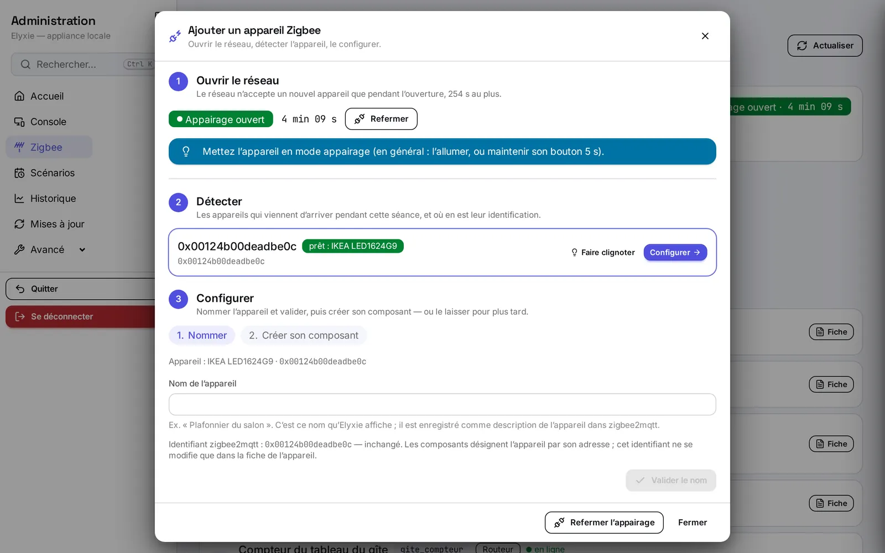This screenshot has width=885, height=553.
Task: Click the calendar-clock icon beside Scénarios
Action: click(x=19, y=173)
